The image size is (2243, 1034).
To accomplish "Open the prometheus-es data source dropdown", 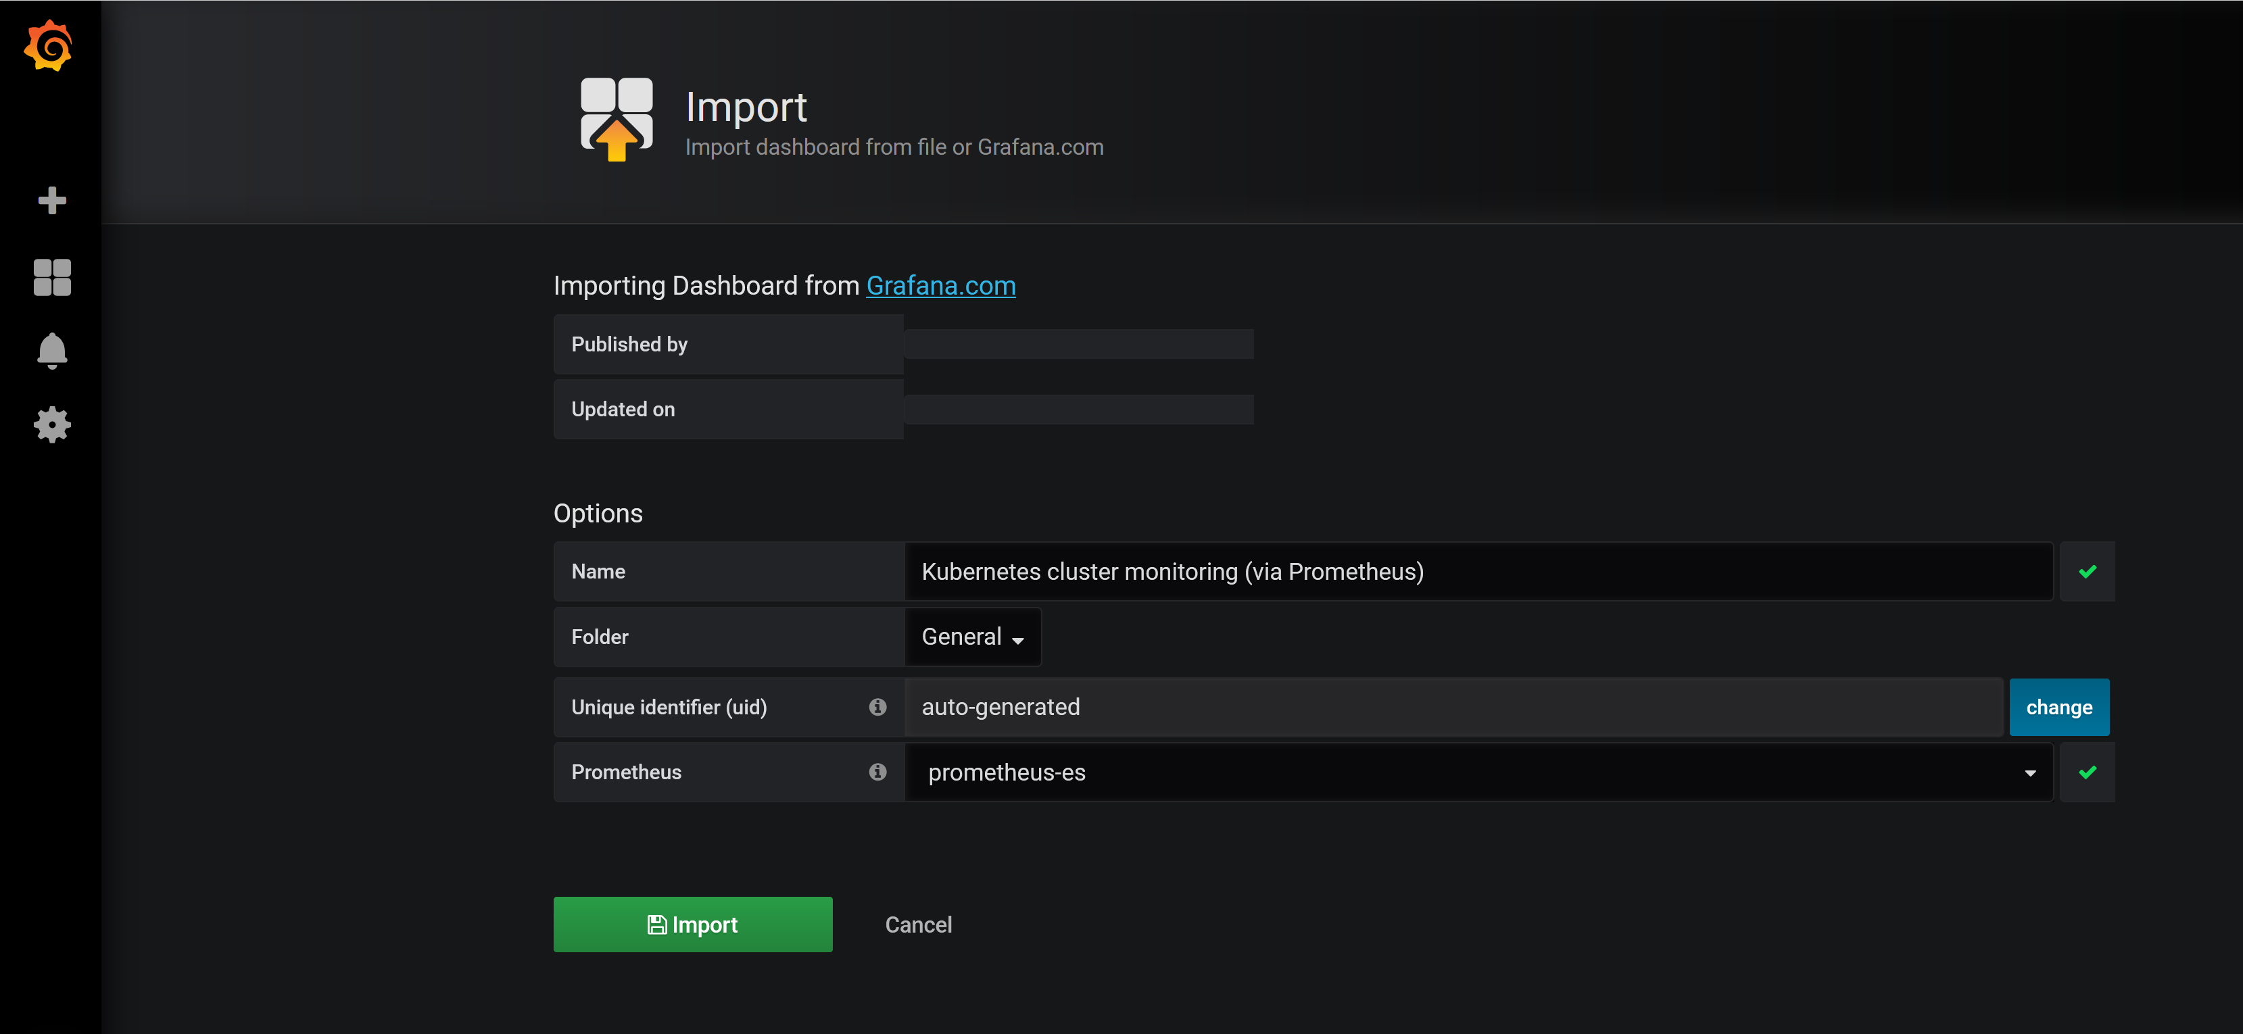I will pyautogui.click(x=1472, y=772).
